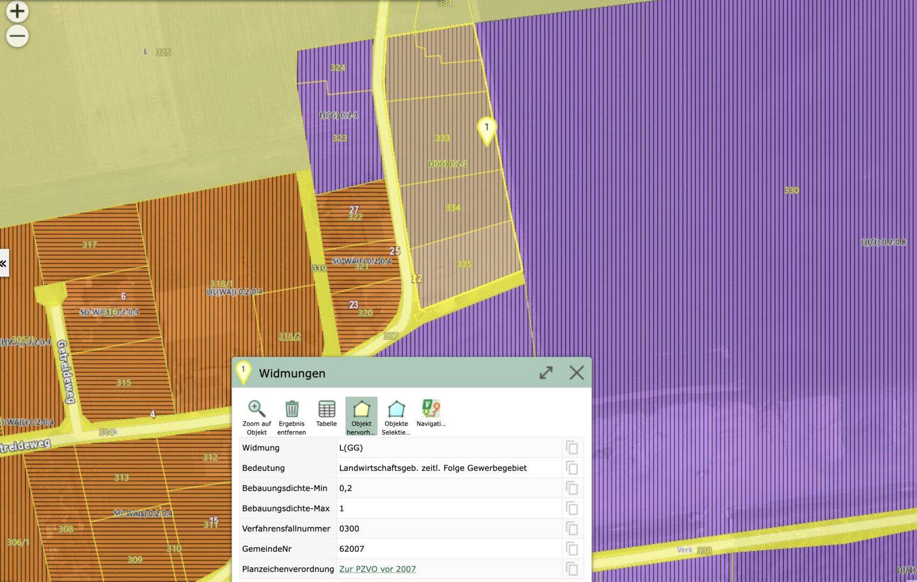The image size is (917, 582).
Task: Click parcel 330 on the map
Action: [x=791, y=190]
